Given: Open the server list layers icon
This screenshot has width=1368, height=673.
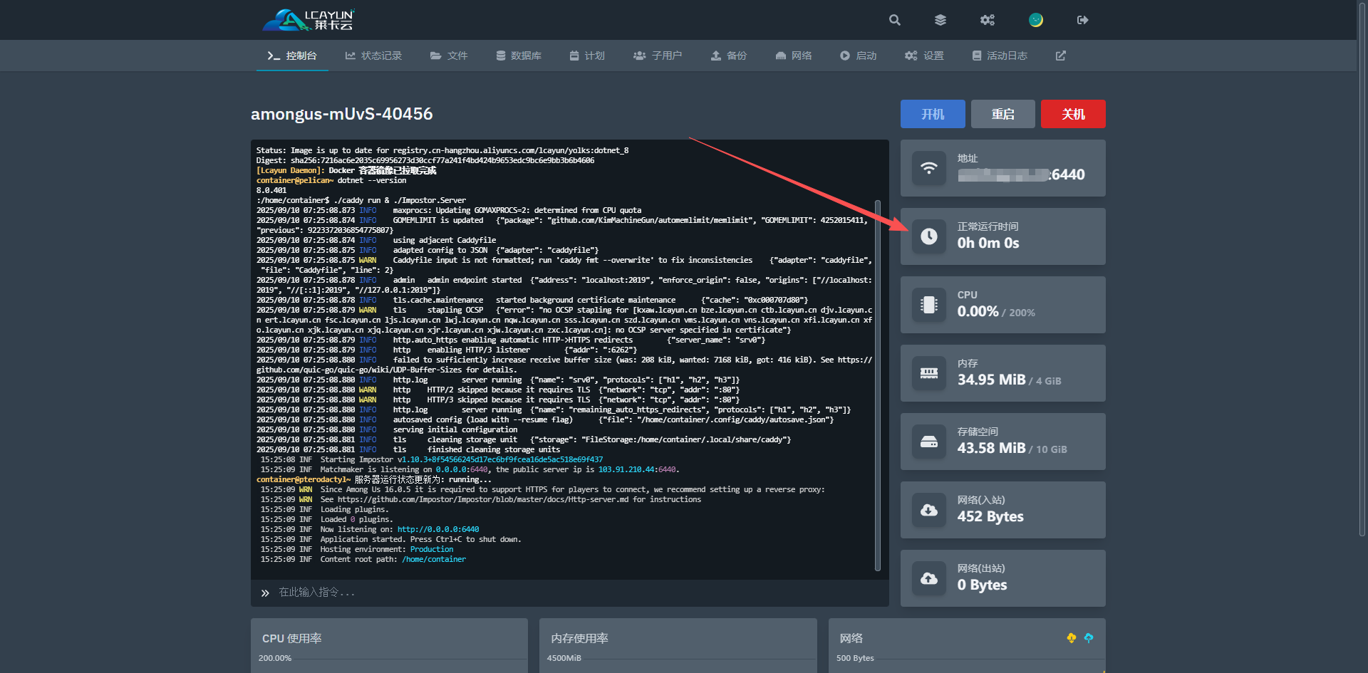Looking at the screenshot, I should coord(940,20).
